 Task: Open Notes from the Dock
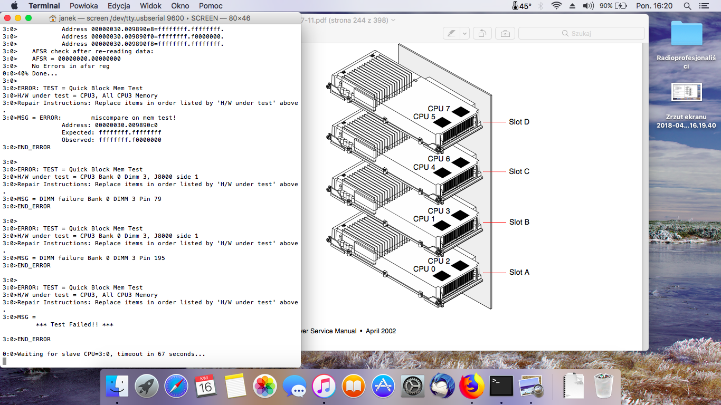point(235,387)
